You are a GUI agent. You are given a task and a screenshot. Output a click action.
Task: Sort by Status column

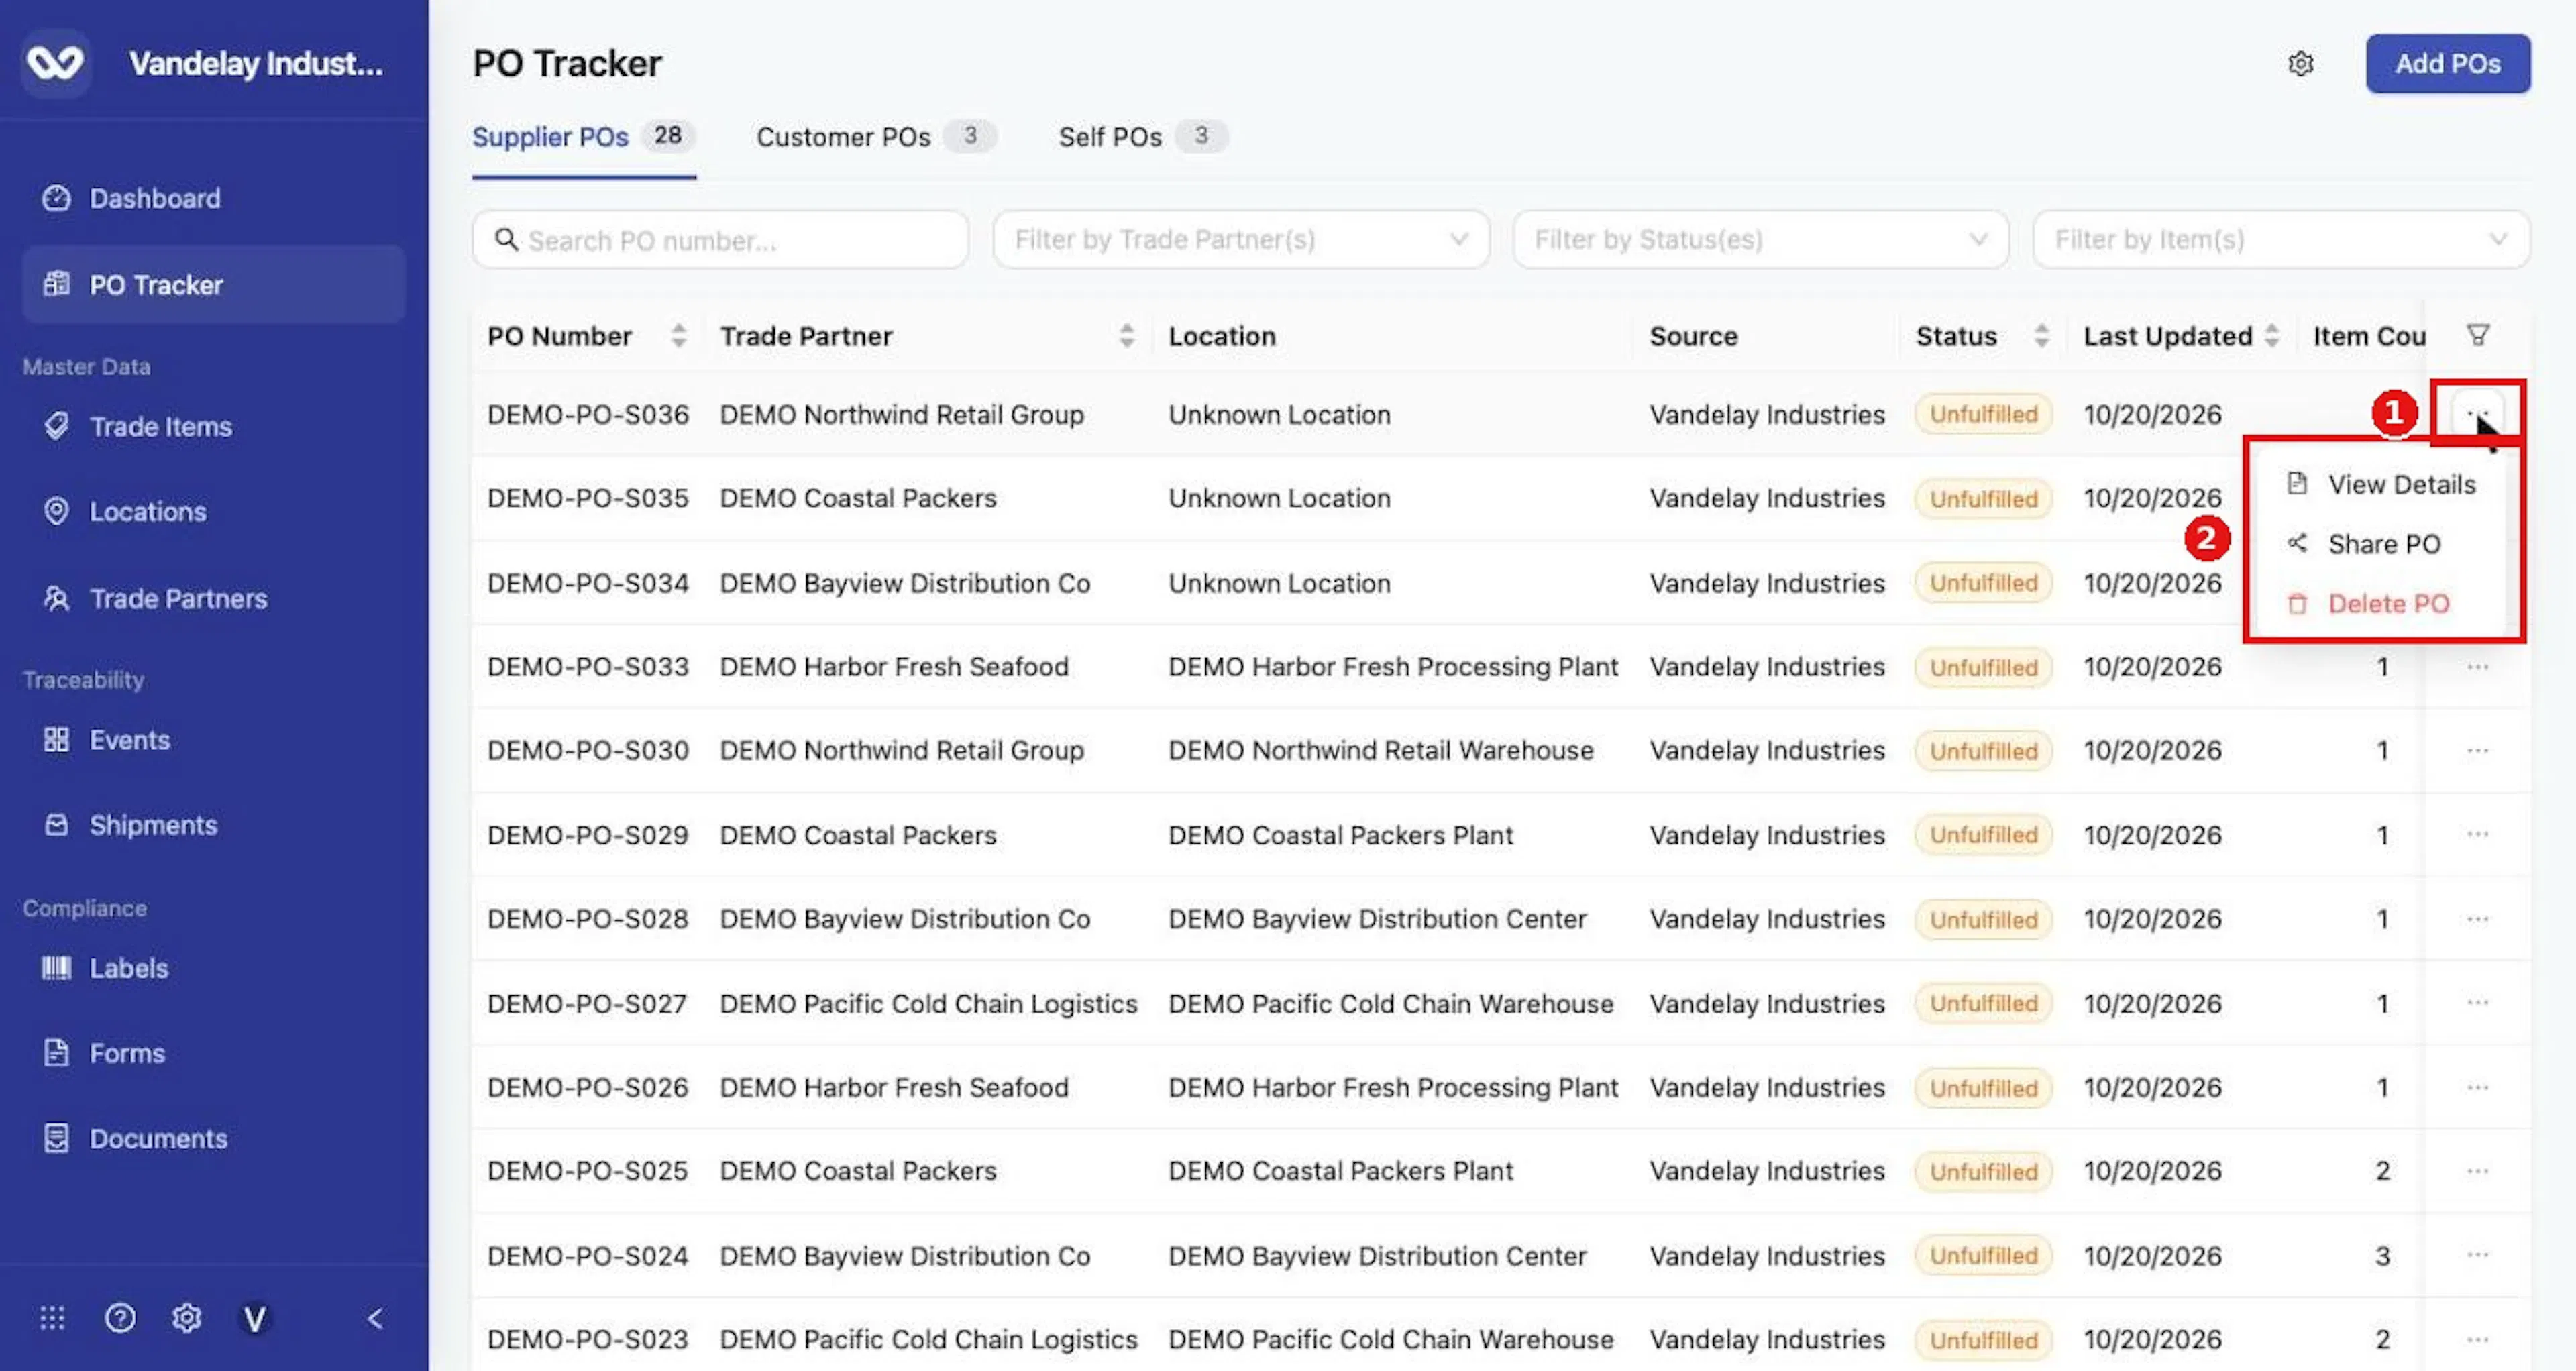tap(2042, 336)
